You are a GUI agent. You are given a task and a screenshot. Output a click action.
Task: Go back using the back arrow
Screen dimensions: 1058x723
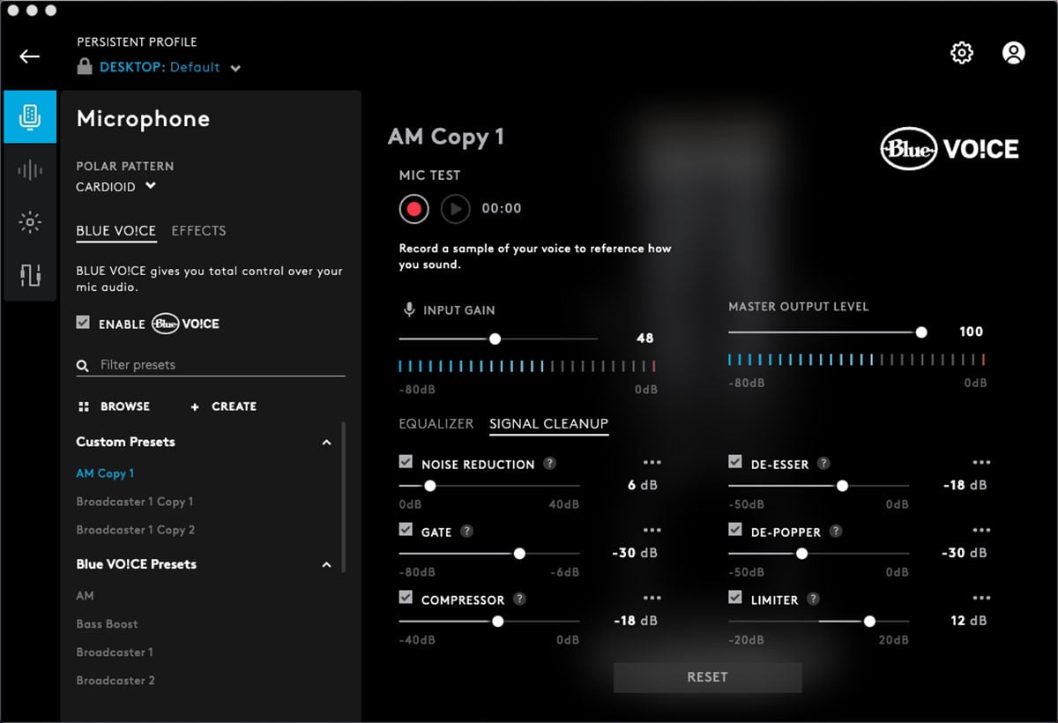point(30,56)
